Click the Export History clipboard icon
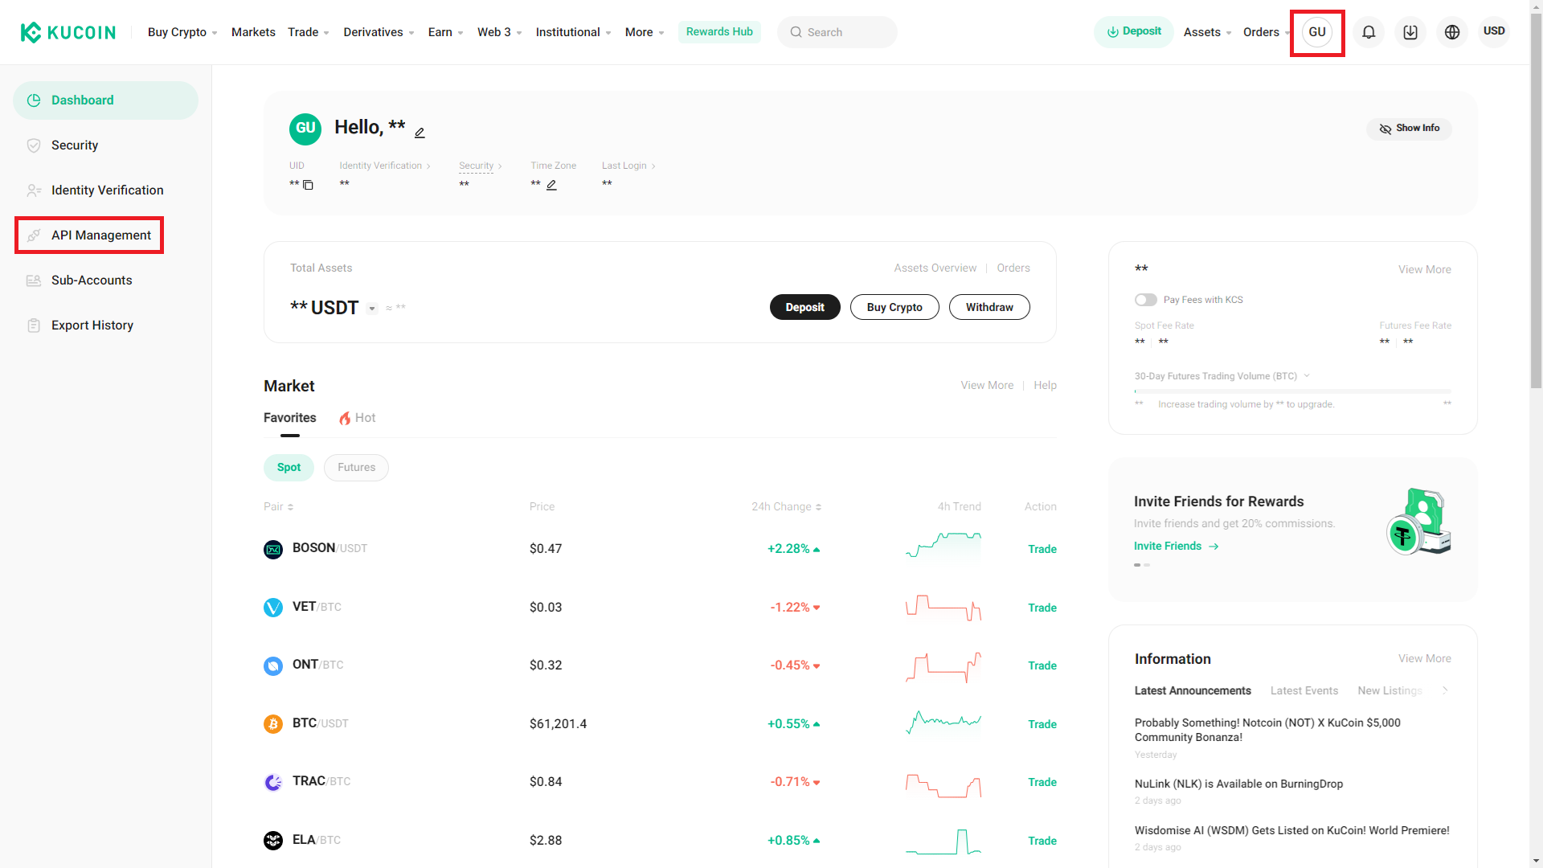1543x868 pixels. [34, 325]
